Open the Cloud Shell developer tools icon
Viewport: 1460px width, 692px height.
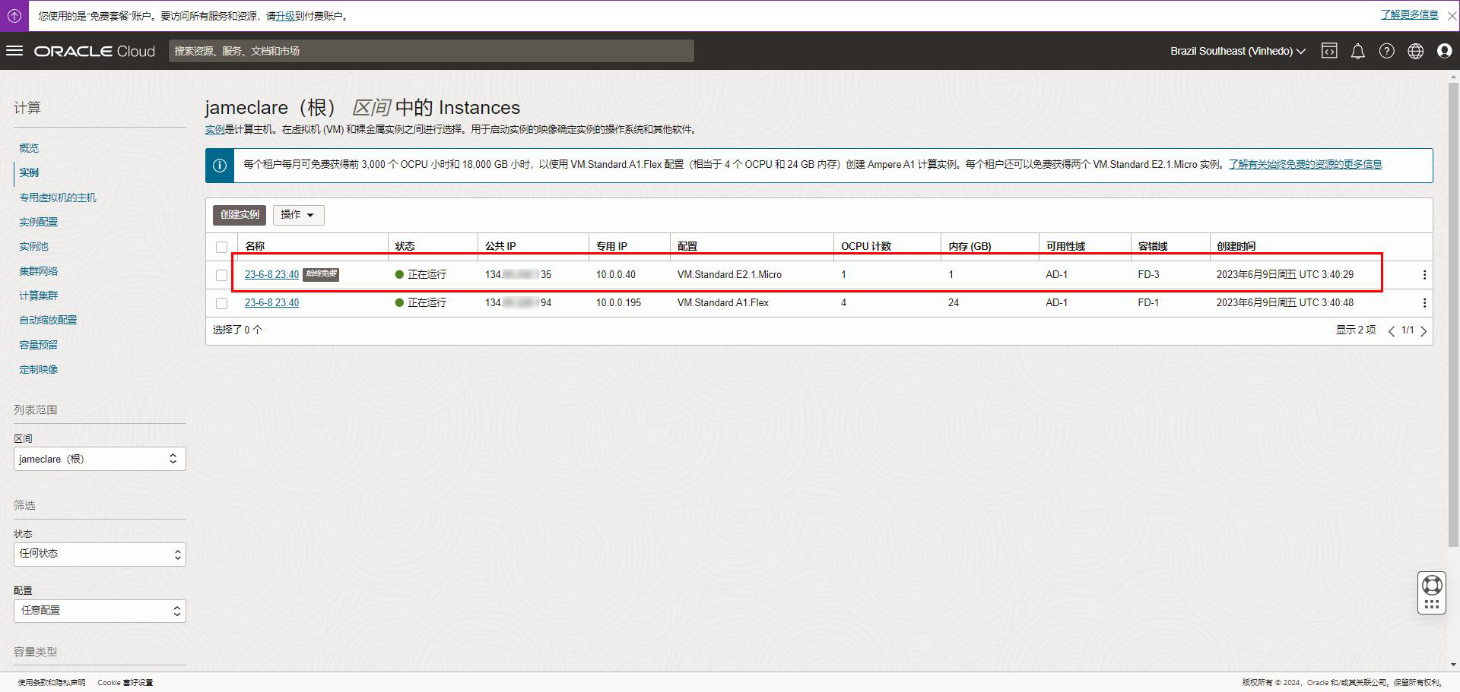(1329, 51)
